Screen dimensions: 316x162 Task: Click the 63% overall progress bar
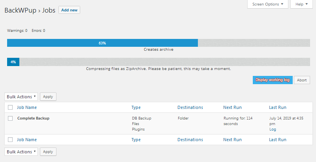[x=158, y=43]
